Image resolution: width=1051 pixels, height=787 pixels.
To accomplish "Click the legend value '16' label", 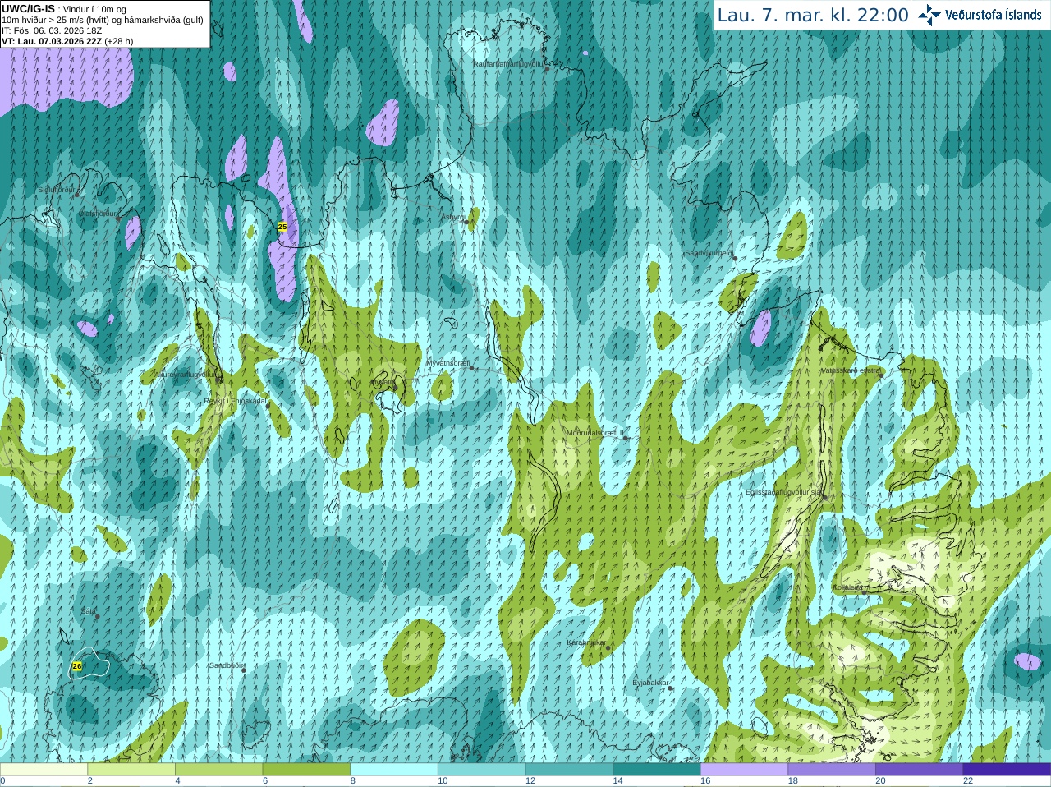I will tap(705, 781).
